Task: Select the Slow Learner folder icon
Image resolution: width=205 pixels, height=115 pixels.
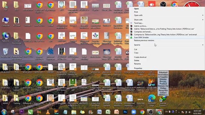Action: pyautogui.click(x=17, y=83)
